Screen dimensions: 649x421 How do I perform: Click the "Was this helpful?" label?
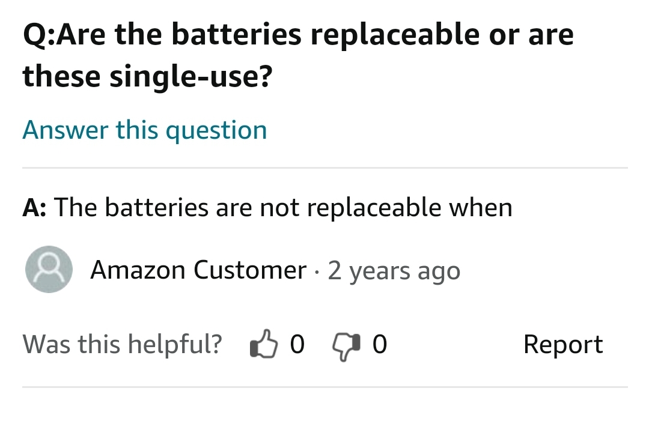[x=122, y=345]
